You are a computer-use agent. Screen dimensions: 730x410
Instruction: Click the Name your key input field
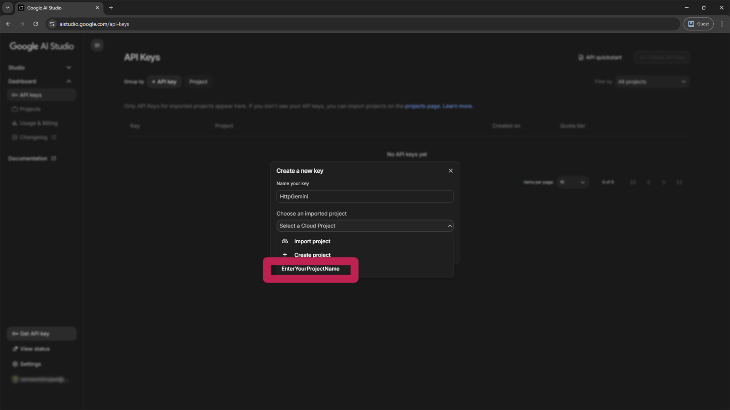[x=365, y=196]
